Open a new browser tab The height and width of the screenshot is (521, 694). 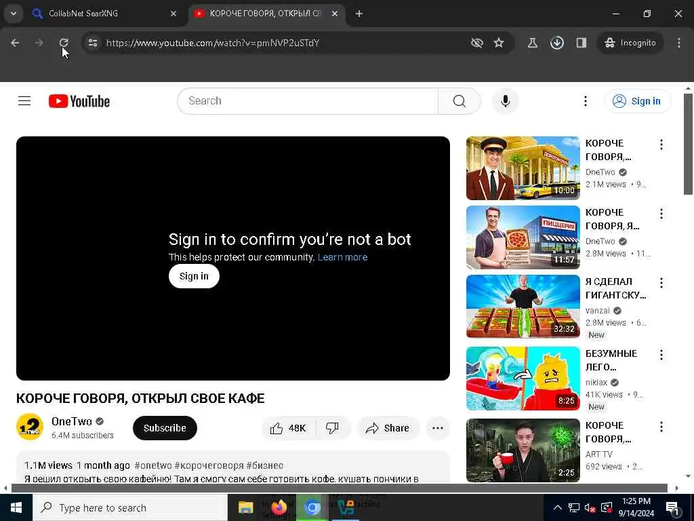click(x=359, y=14)
